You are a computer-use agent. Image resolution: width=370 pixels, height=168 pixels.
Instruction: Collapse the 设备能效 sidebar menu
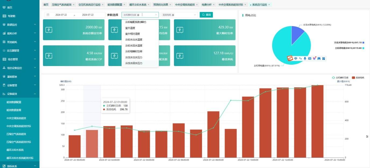click(x=20, y=94)
